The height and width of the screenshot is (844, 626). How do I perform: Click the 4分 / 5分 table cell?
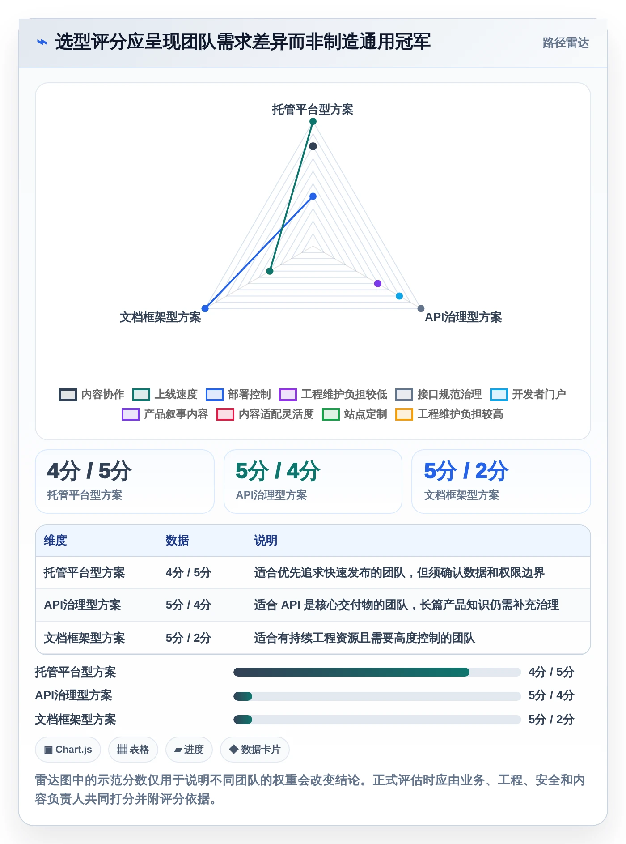188,572
